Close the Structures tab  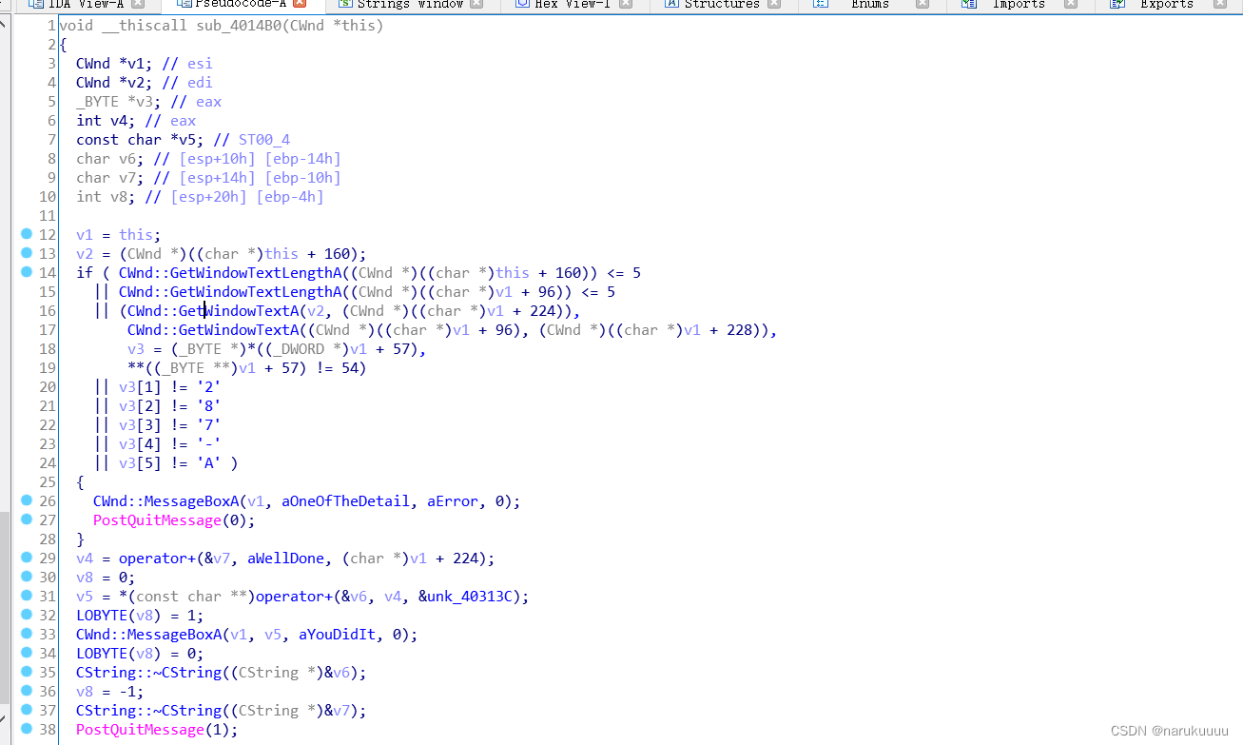pos(775,4)
